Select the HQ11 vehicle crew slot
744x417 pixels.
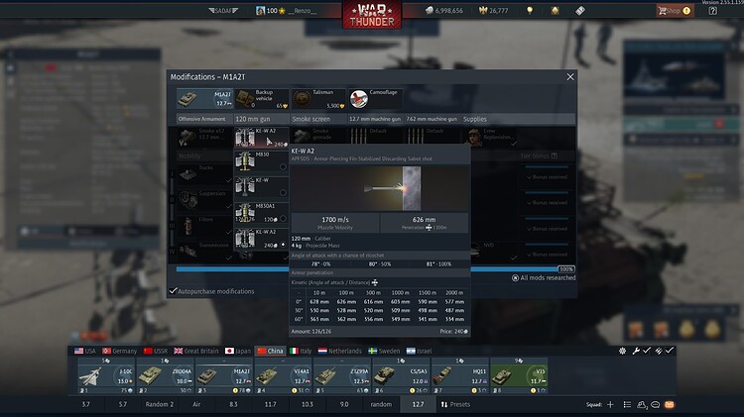(x=459, y=376)
